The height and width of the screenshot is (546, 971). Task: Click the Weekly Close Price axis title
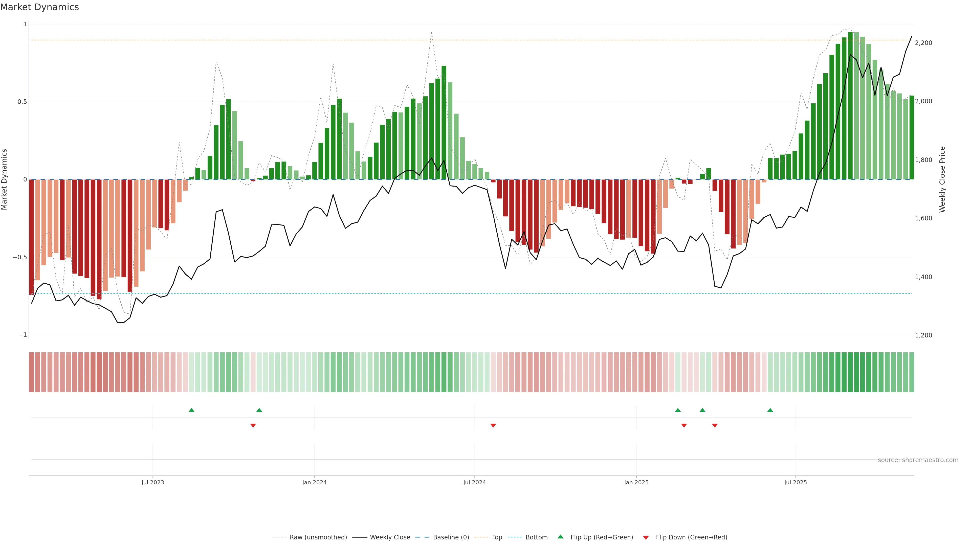(942, 179)
